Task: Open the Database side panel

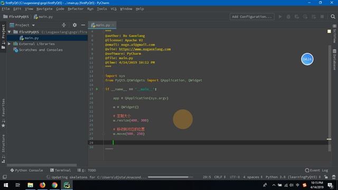Action: [334, 60]
